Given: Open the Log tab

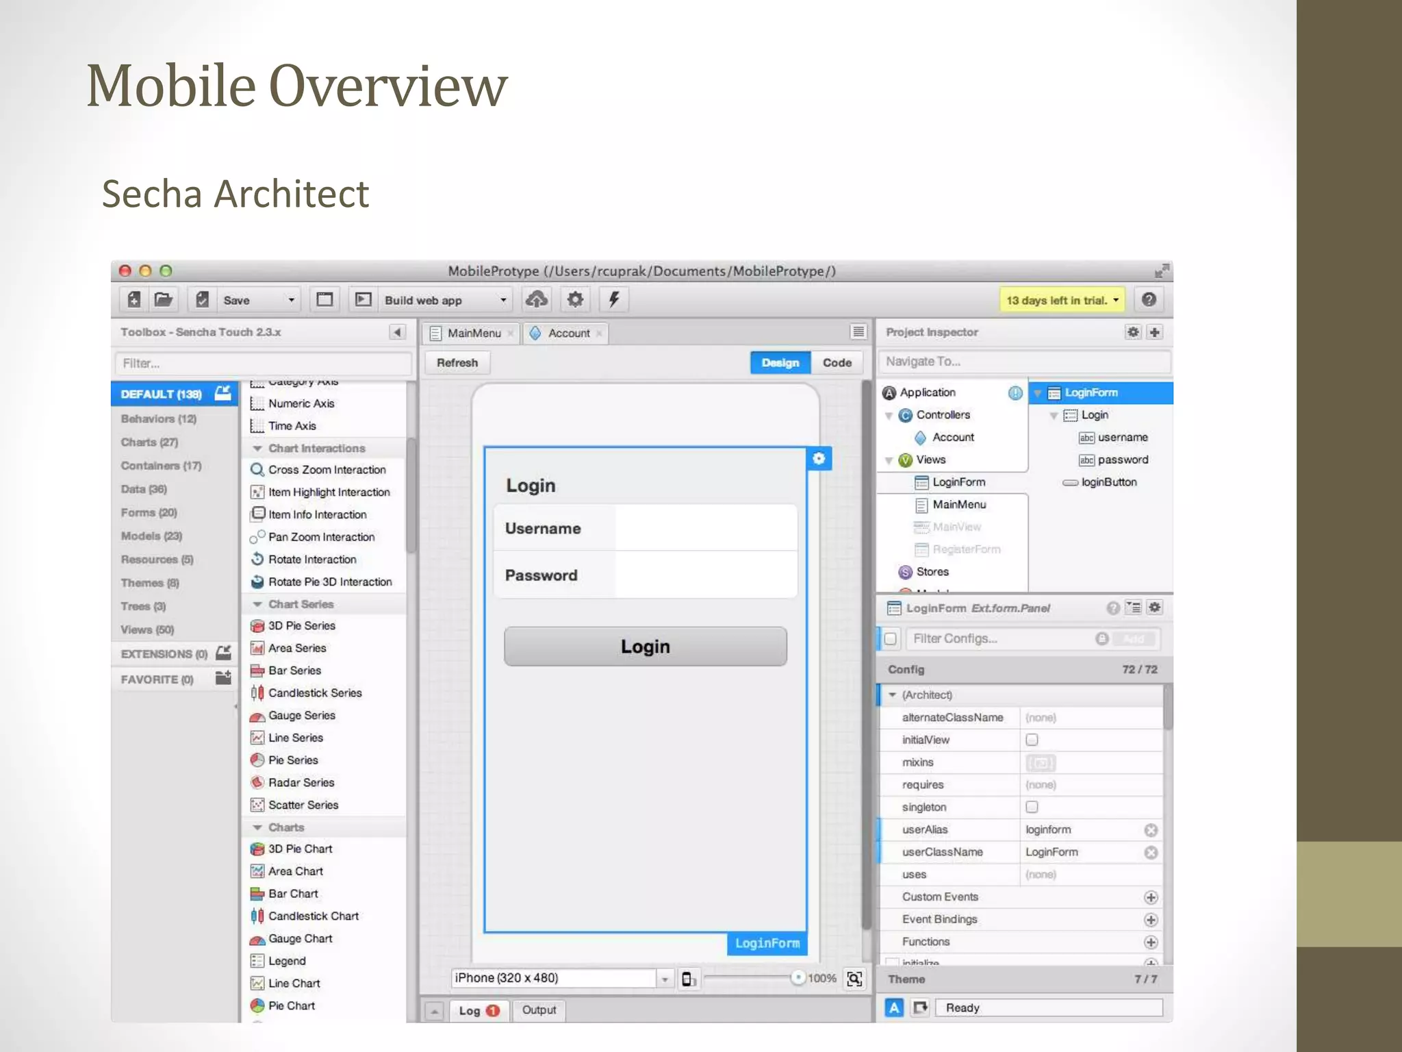Looking at the screenshot, I should 479,1010.
